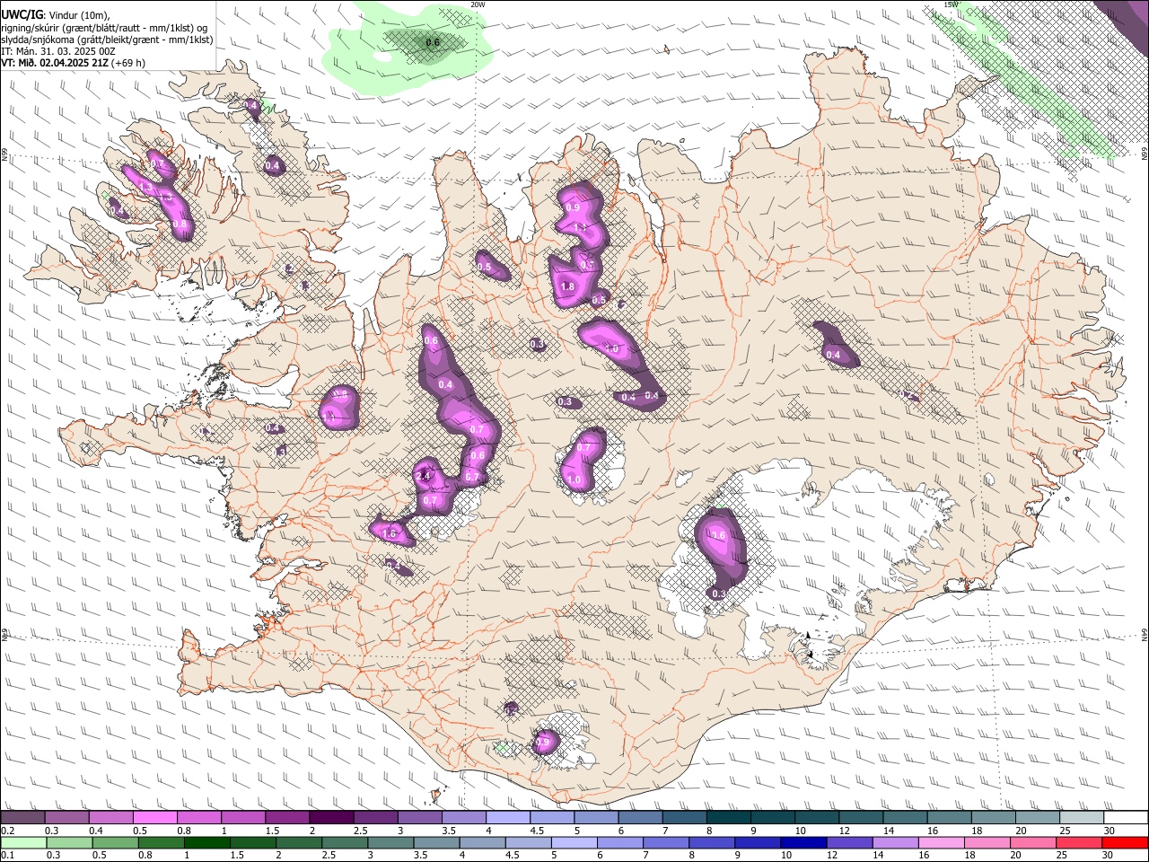Screen dimensions: 1149x862
Task: Click the lavender snow swatch between 4 and 4.5
Action: click(507, 817)
